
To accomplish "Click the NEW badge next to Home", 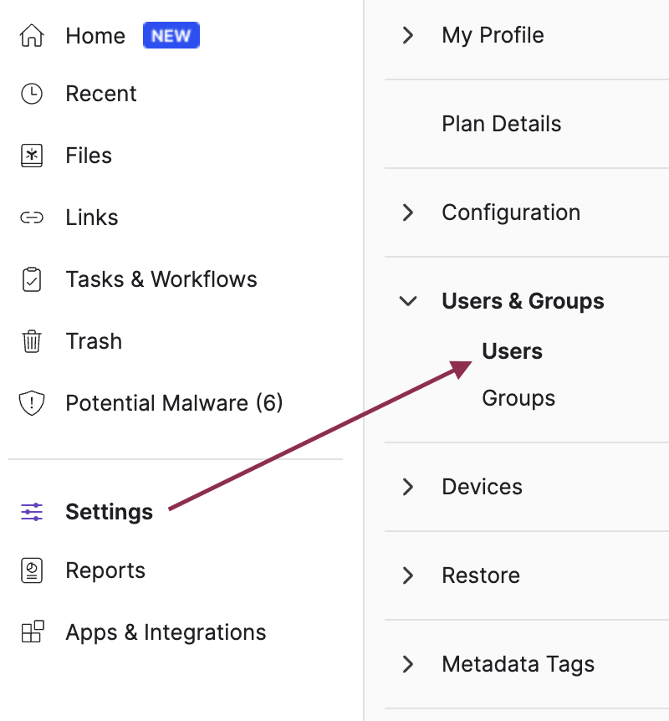I will point(171,35).
